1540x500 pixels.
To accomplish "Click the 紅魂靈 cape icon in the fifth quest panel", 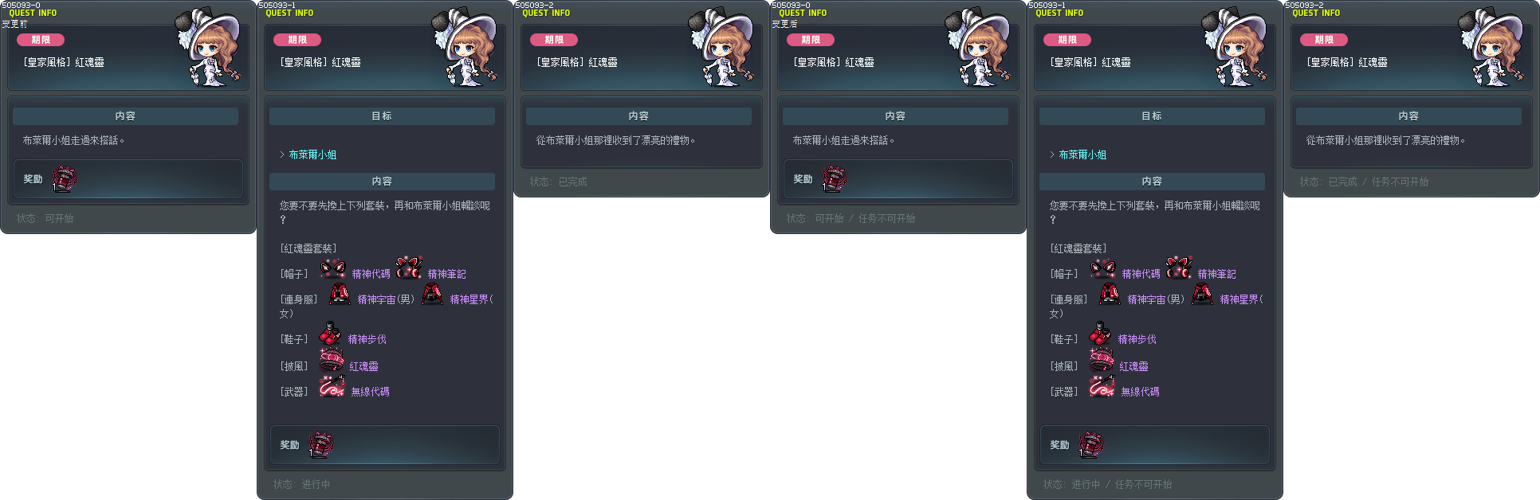I will point(1102,361).
